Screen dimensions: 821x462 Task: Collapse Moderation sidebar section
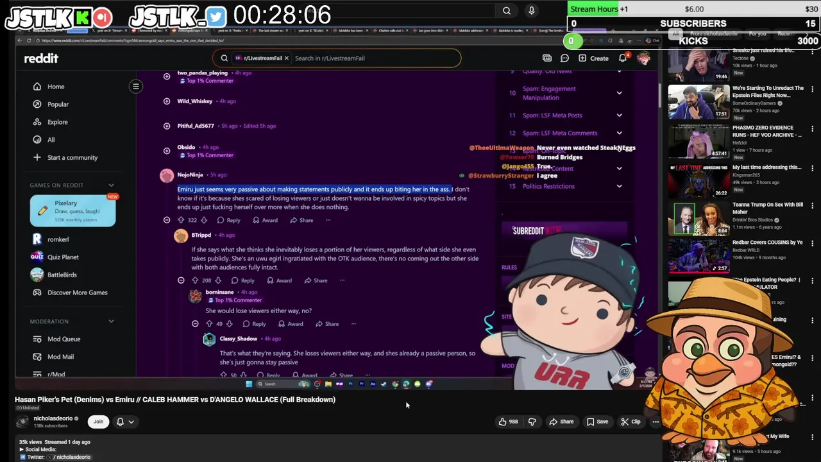111,321
